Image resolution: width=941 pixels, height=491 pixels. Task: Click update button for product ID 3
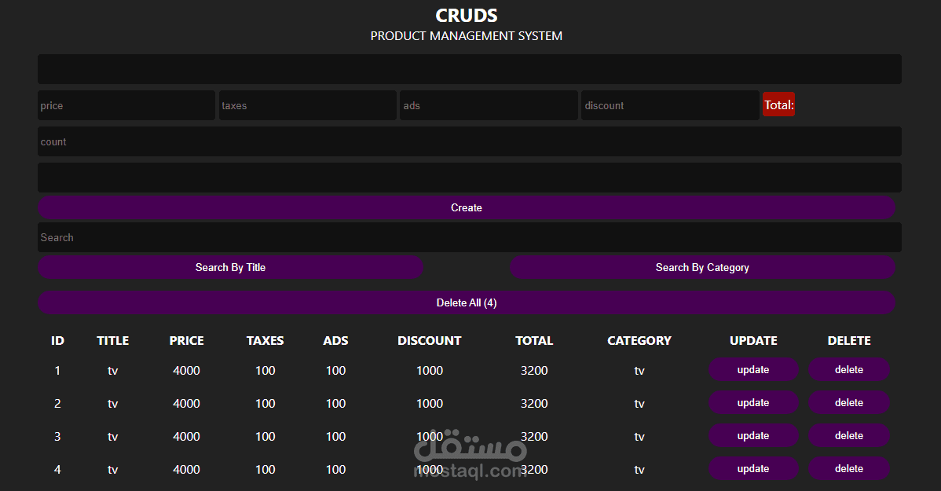[x=752, y=435]
